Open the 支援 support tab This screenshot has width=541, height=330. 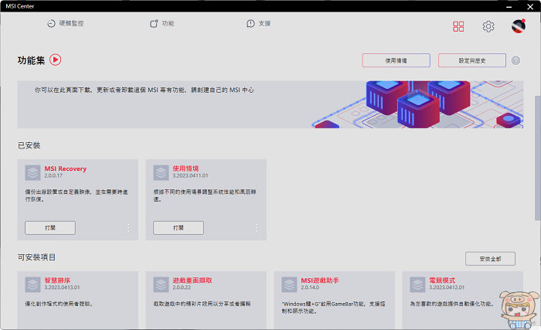tap(258, 23)
